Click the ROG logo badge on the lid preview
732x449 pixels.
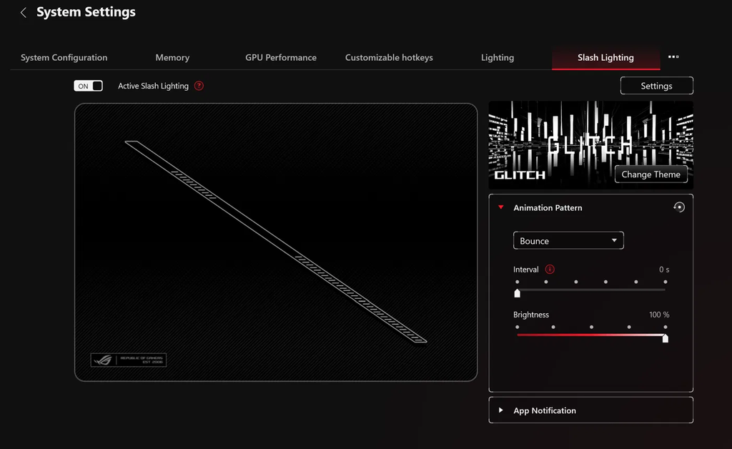(129, 360)
